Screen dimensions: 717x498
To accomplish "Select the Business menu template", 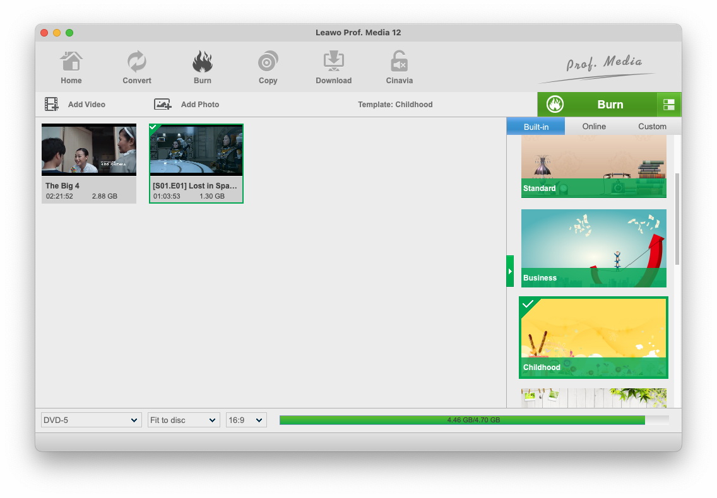I will coord(593,248).
